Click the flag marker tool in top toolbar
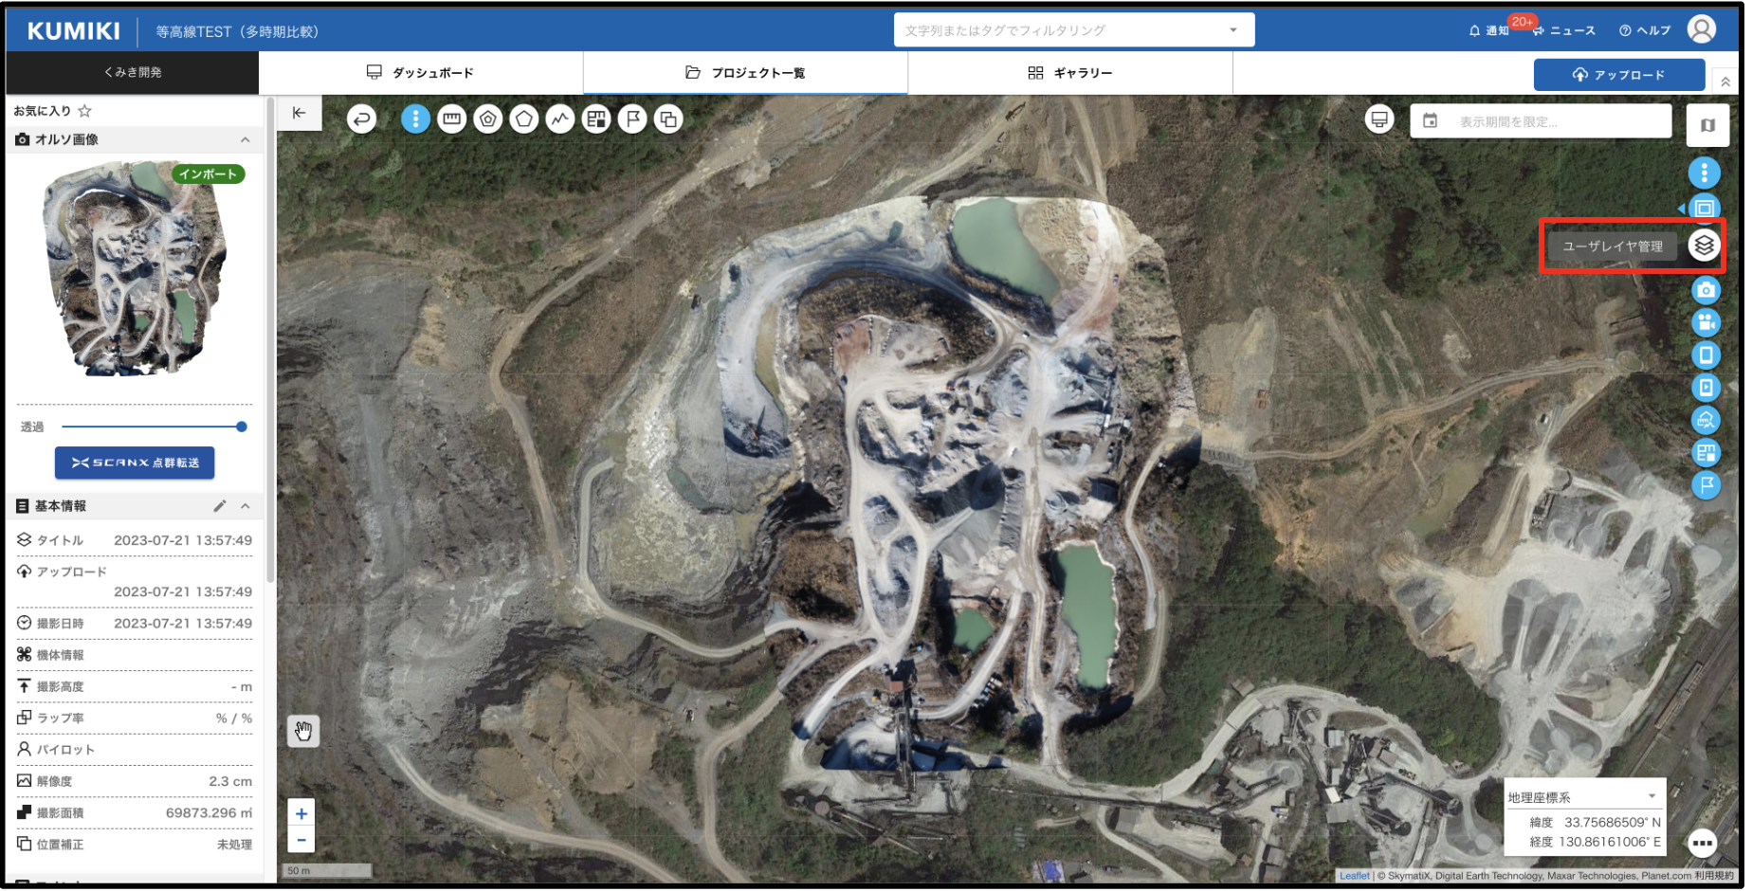Image resolution: width=1752 pixels, height=891 pixels. coord(632,119)
